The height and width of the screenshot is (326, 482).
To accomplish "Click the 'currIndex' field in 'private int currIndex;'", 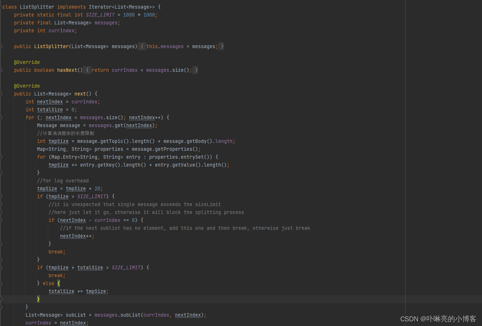I will pyautogui.click(x=61, y=31).
